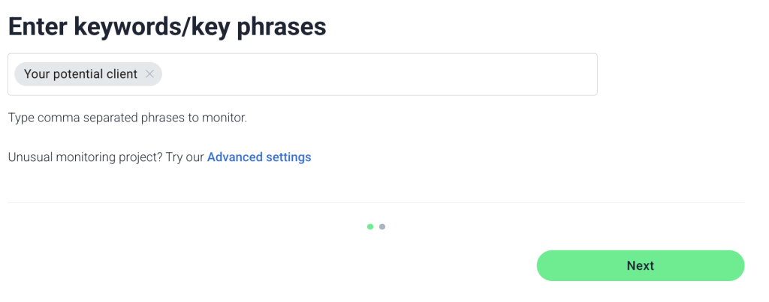
Task: Click the 'Unusual monitoring project?' text
Action: pos(86,157)
